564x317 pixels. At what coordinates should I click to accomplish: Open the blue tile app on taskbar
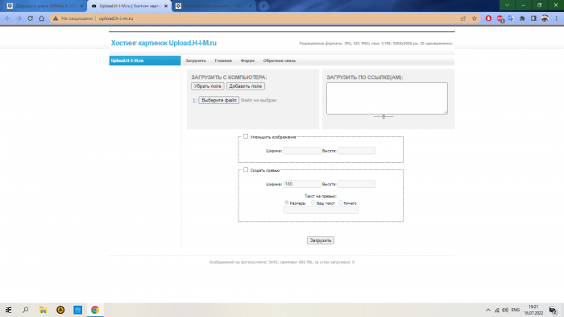(x=77, y=310)
